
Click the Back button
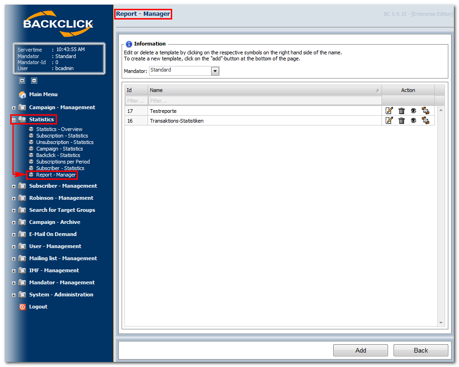click(x=420, y=350)
